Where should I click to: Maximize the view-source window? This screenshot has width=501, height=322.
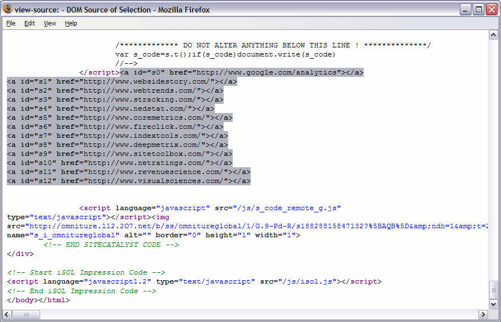[478, 10]
